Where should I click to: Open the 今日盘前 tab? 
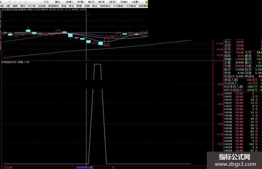coord(118,6)
